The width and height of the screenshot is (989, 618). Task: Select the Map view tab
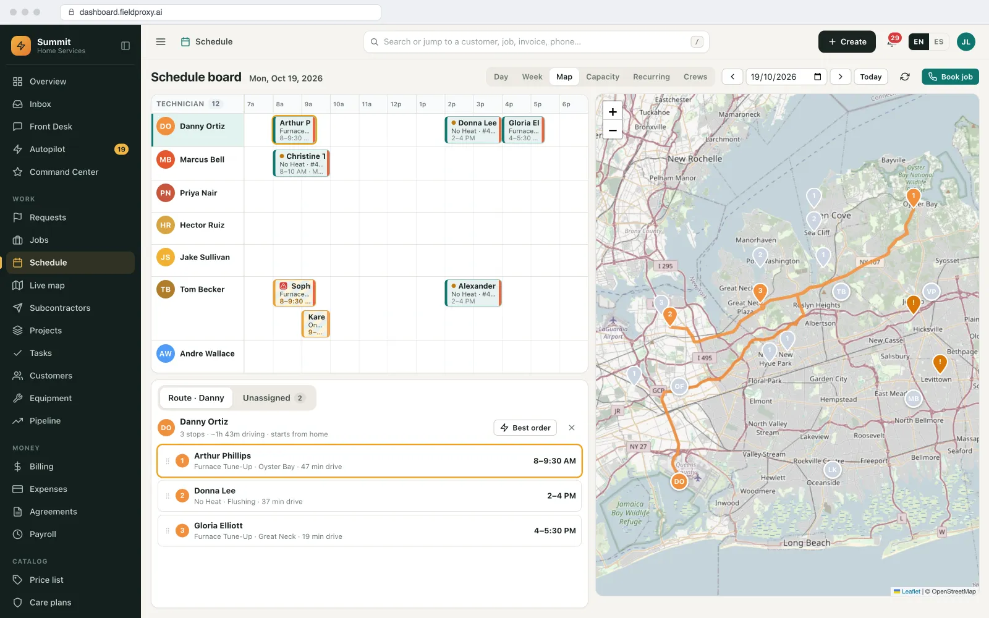564,77
